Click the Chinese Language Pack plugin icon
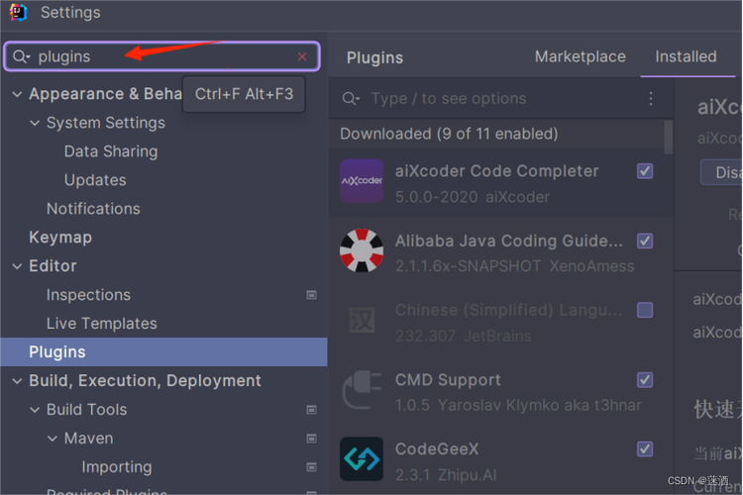Viewport: 743px width, 495px height. (x=362, y=320)
